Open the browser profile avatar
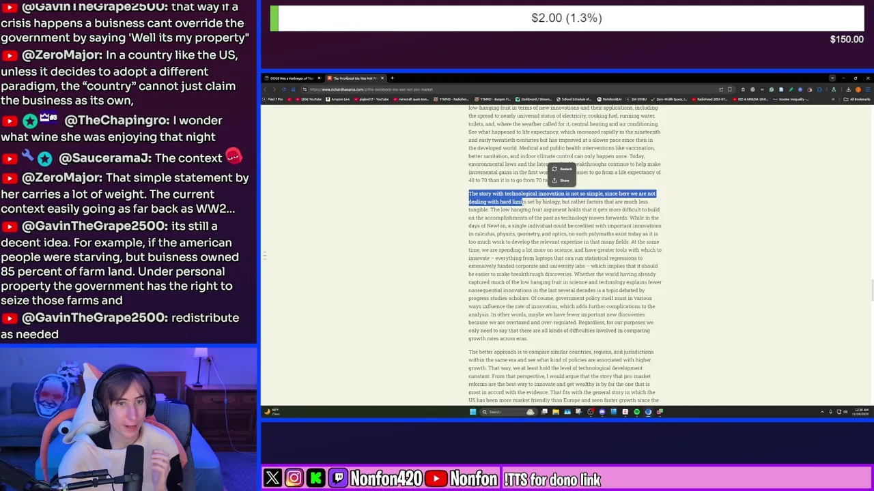 click(858, 89)
